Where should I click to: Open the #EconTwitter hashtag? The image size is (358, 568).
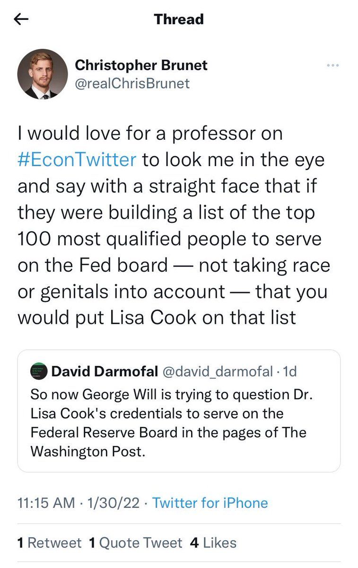point(77,159)
